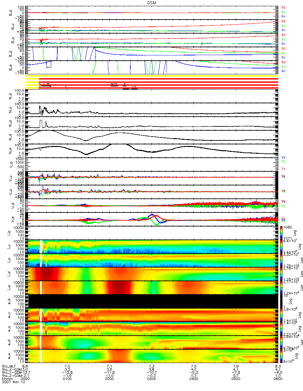The image size is (303, 391).
Task: Click the blue bx legend beside B_e
Action: point(283,71)
